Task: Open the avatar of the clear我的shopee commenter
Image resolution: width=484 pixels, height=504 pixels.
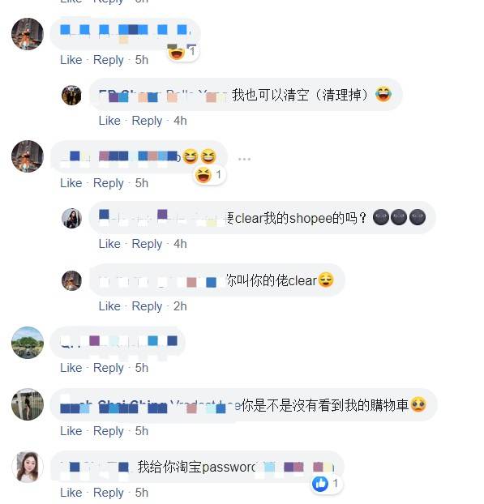Action: [71, 218]
